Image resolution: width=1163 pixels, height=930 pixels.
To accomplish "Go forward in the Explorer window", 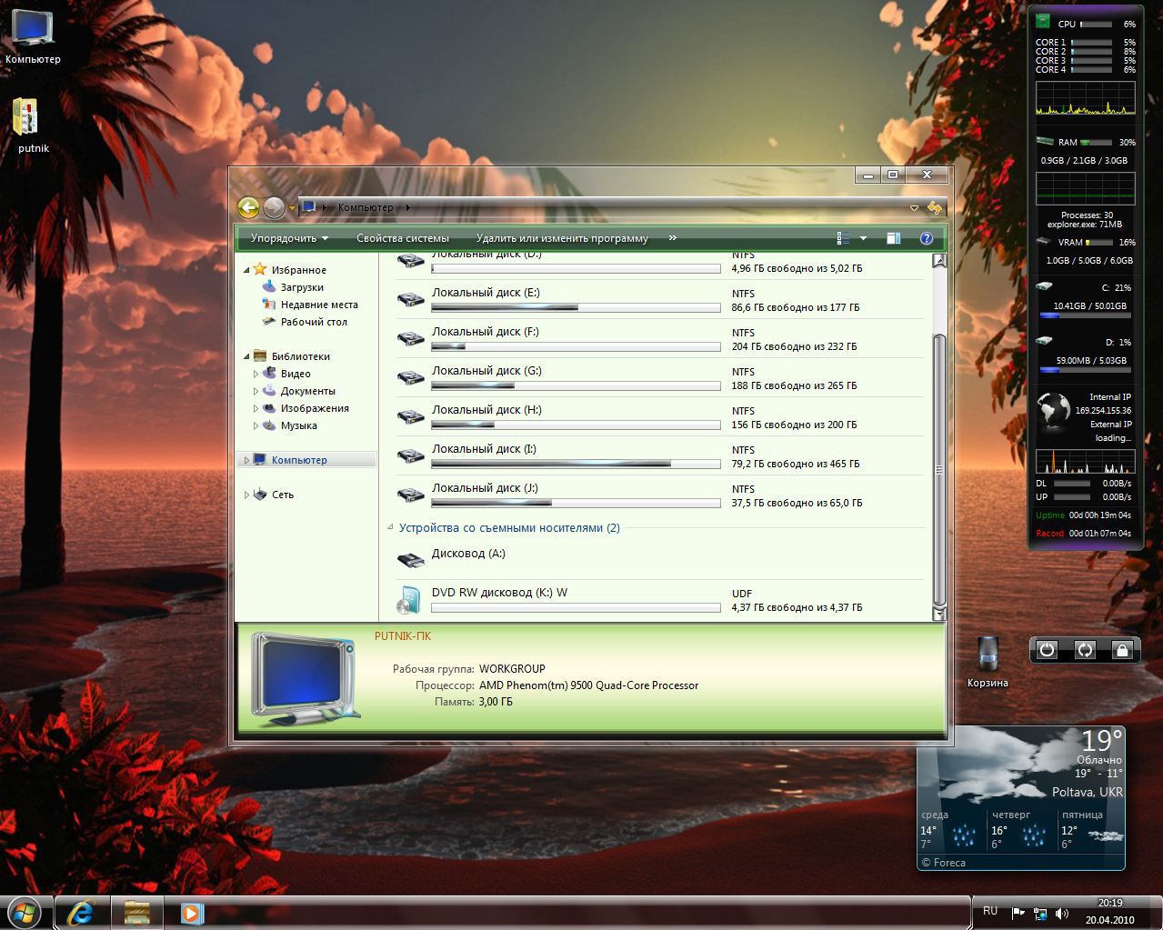I will click(x=274, y=207).
